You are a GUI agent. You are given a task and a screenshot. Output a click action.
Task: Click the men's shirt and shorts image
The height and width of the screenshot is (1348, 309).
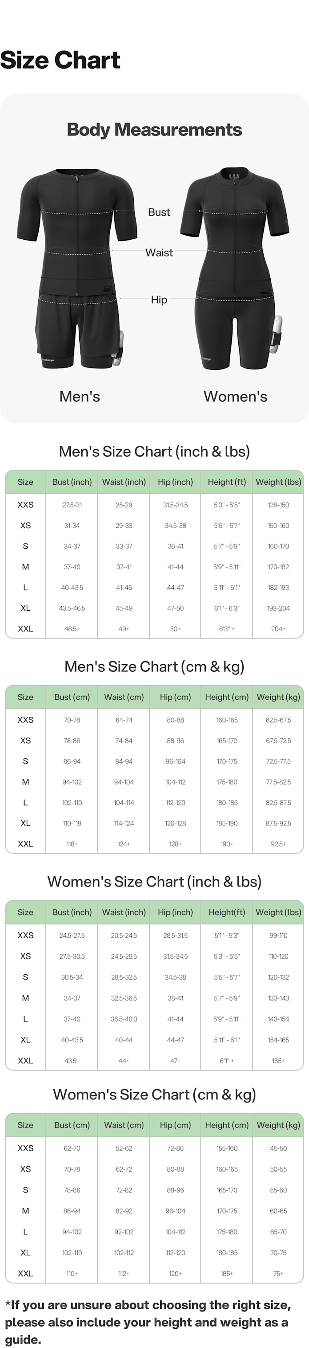click(77, 268)
